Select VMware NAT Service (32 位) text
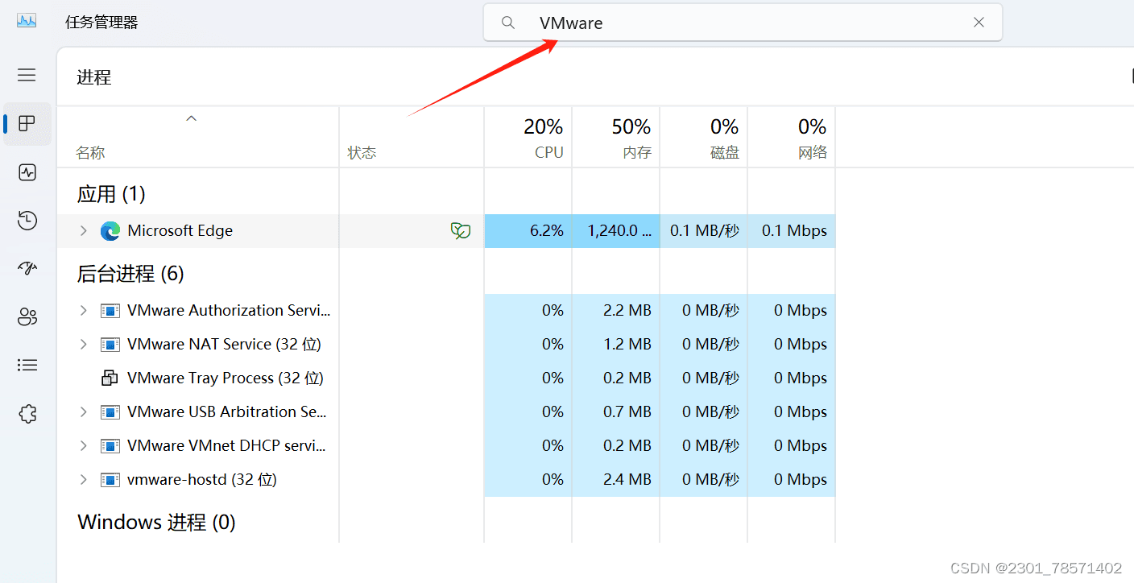The image size is (1134, 583). click(224, 345)
